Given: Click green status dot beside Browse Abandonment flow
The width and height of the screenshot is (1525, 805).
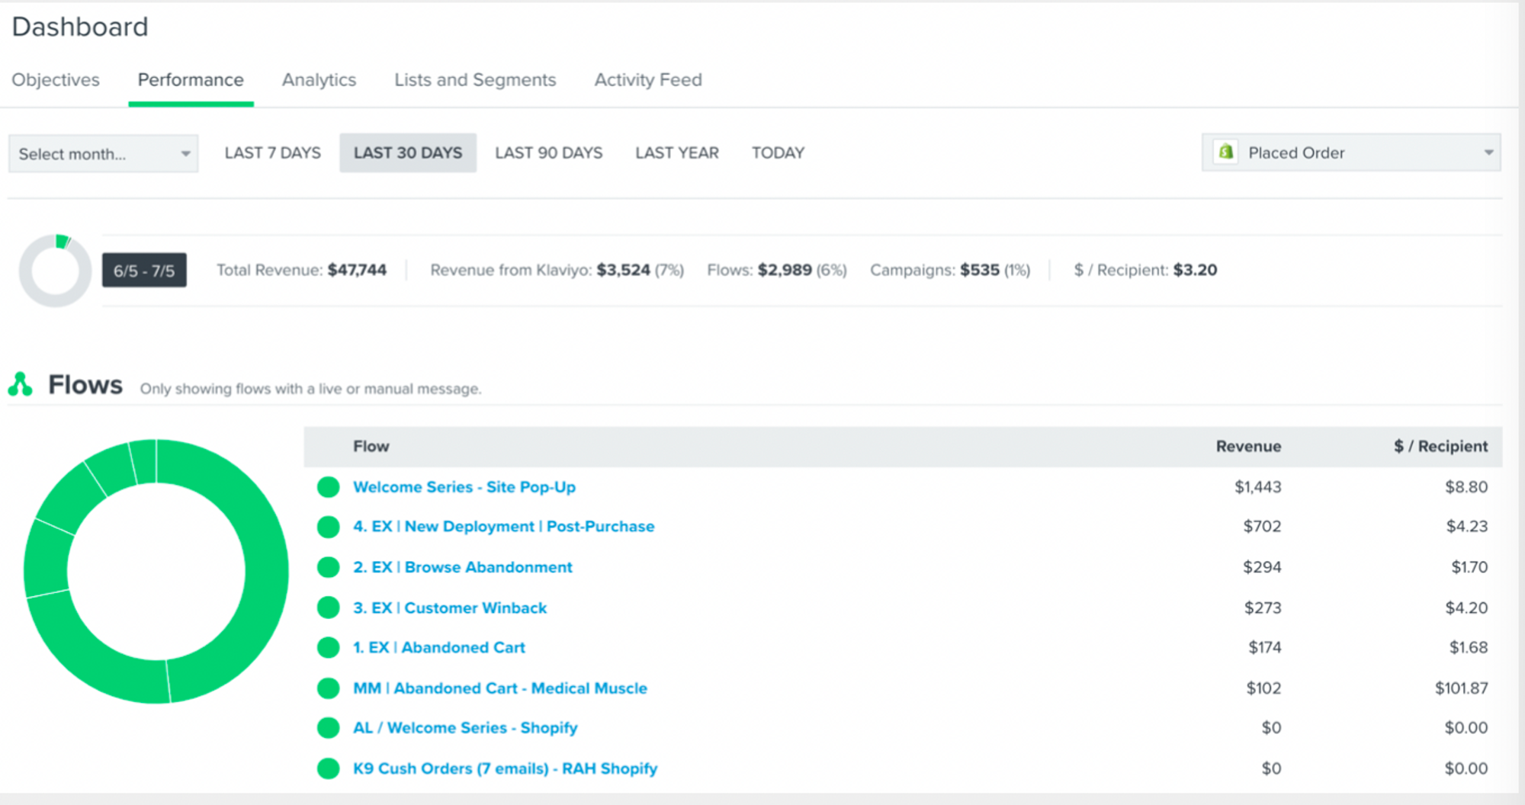Looking at the screenshot, I should (x=328, y=567).
